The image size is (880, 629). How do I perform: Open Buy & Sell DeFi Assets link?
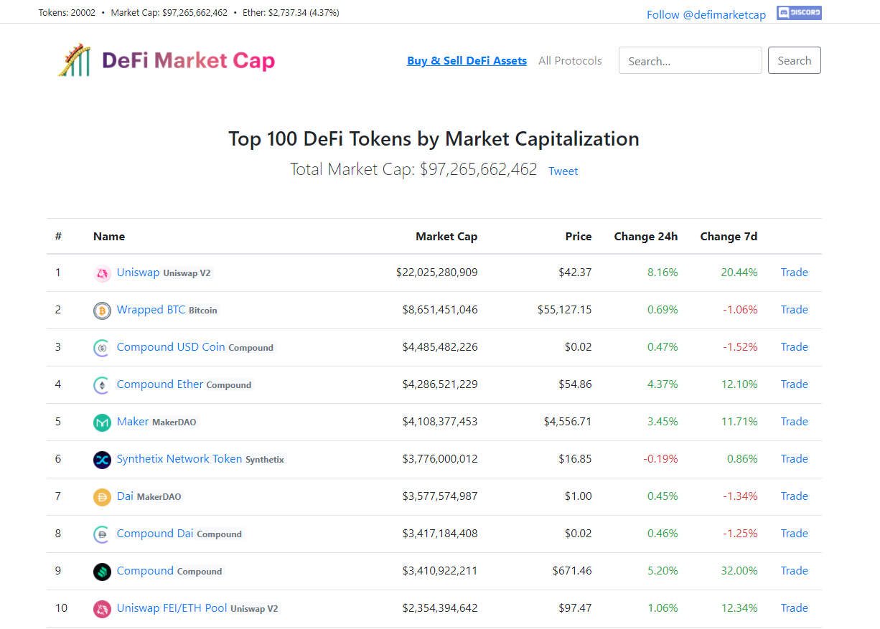point(467,61)
